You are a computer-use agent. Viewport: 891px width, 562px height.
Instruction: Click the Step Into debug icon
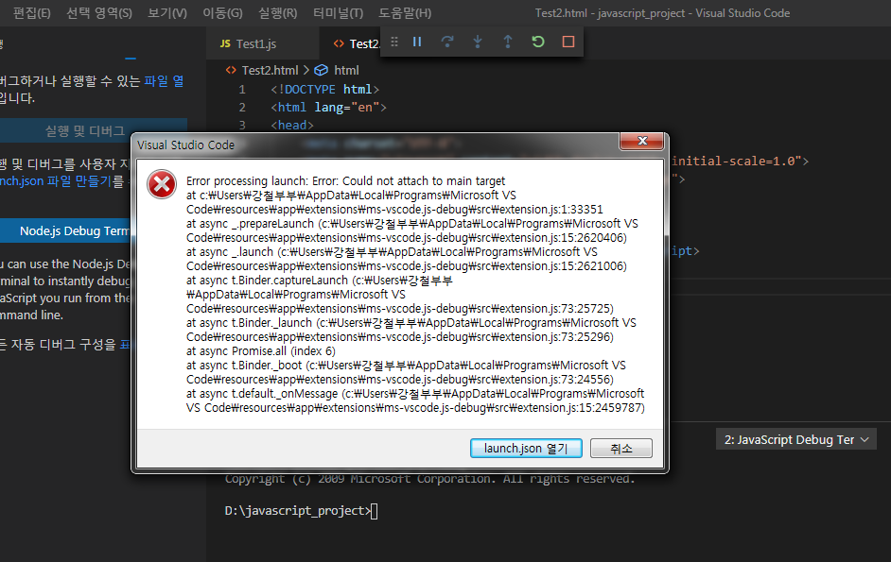coord(478,42)
